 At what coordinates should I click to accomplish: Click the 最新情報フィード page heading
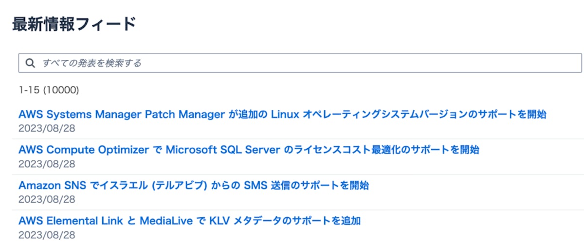click(x=73, y=24)
